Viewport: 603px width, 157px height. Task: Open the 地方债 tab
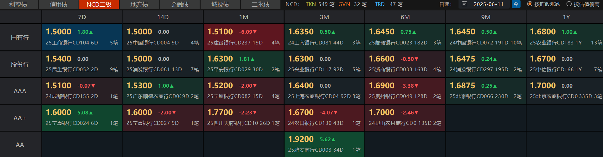tap(139, 4)
